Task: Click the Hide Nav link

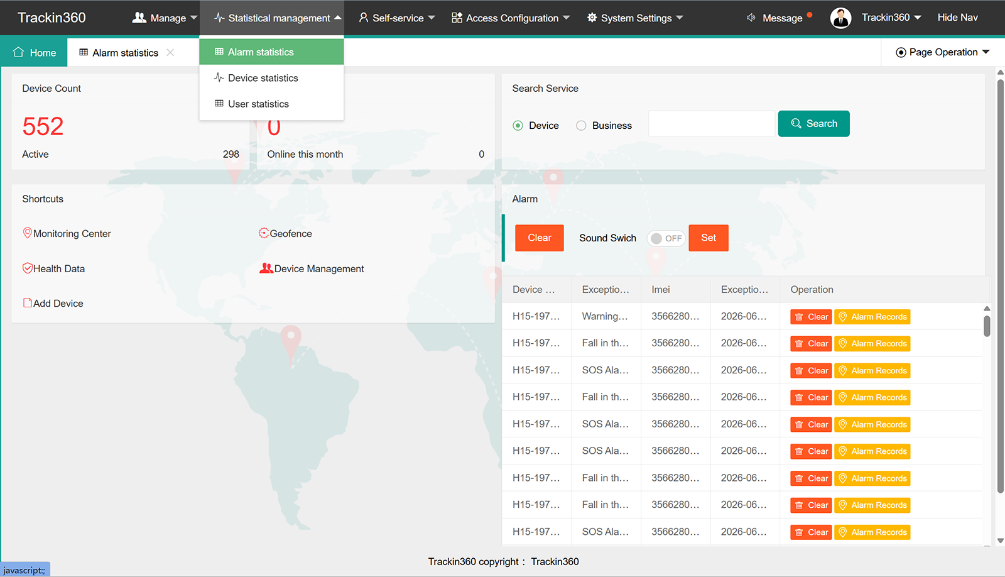Action: tap(957, 18)
